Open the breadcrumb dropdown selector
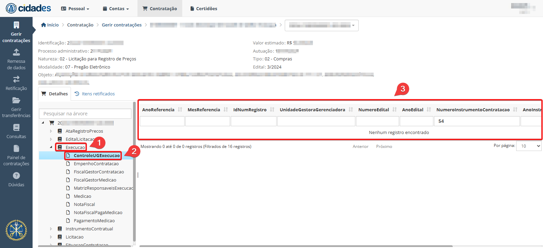 click(322, 25)
